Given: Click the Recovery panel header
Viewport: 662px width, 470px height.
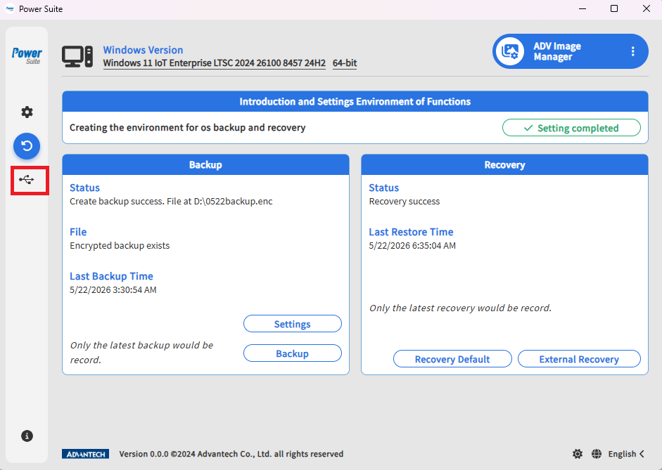Looking at the screenshot, I should [504, 164].
